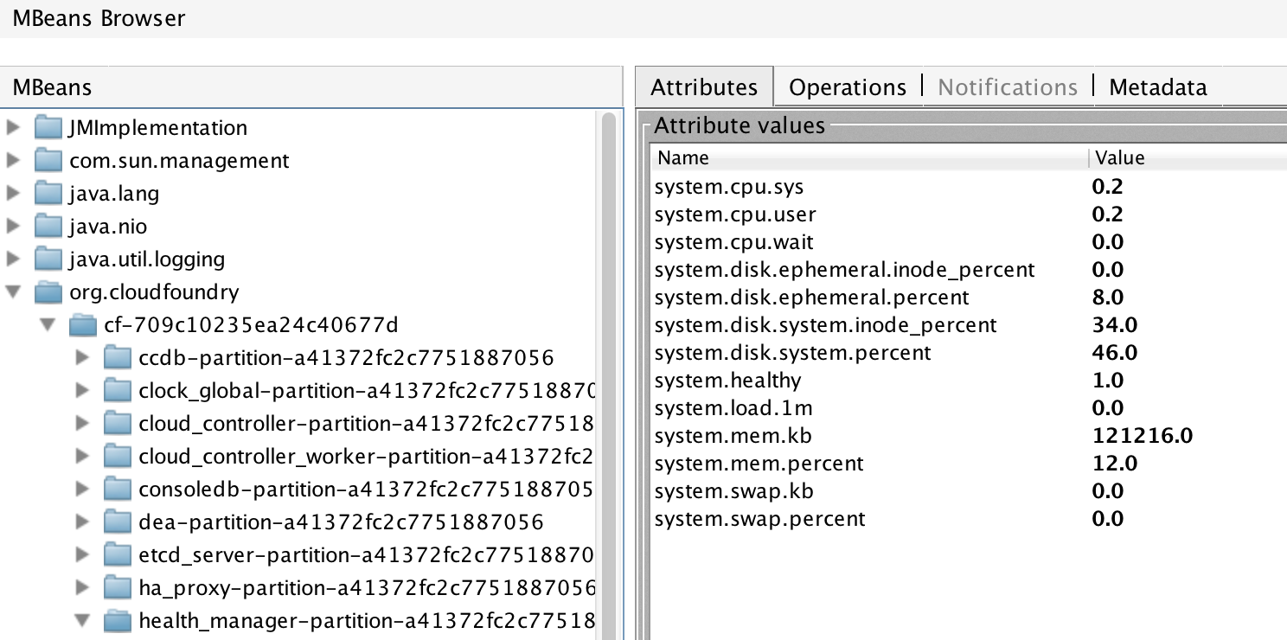Select the system.cpu.user attribute row

click(969, 214)
